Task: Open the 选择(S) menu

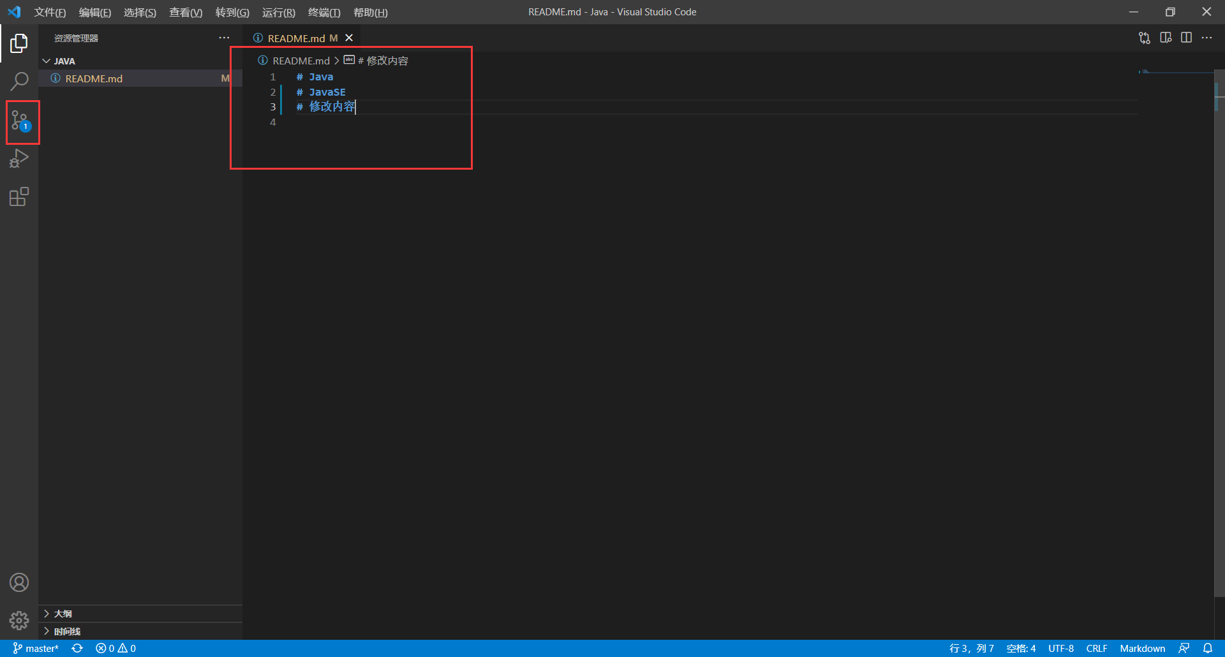Action: click(x=140, y=12)
